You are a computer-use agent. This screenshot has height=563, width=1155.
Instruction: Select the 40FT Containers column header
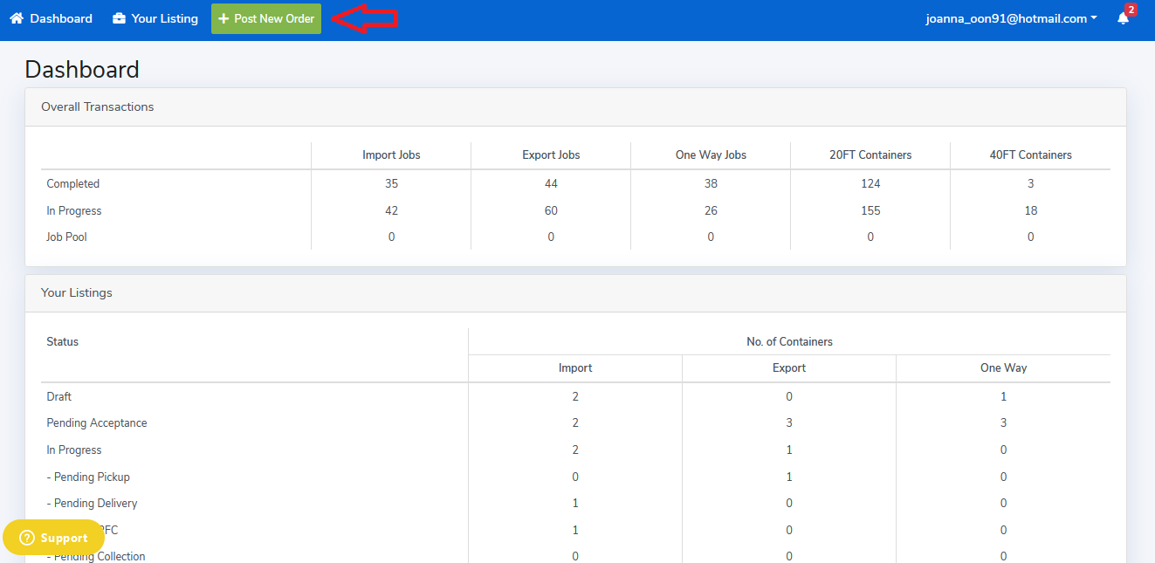(x=1030, y=154)
